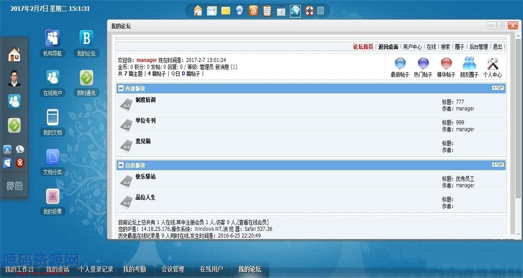Collapse the 内部版块 section
Viewport: 523px width, 278px height.
coord(121,88)
